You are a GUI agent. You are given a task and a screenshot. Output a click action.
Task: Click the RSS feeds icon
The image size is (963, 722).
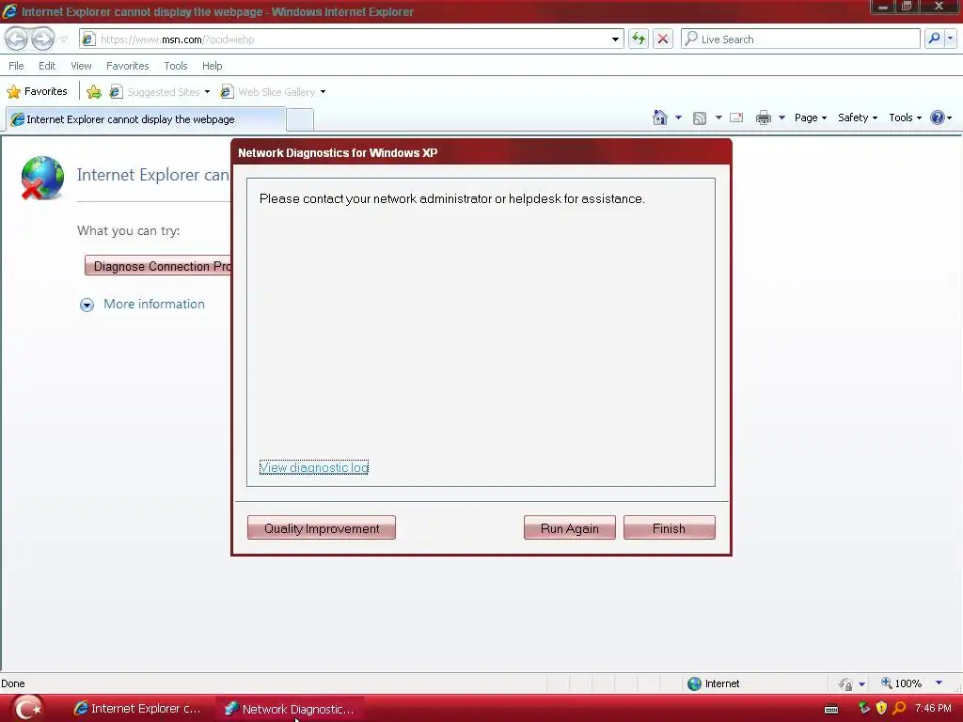point(700,118)
